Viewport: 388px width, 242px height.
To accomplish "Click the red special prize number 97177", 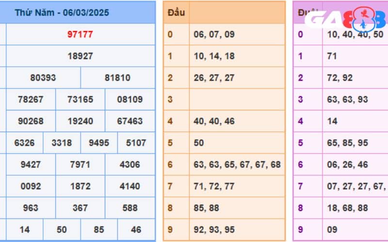I will (x=80, y=34).
